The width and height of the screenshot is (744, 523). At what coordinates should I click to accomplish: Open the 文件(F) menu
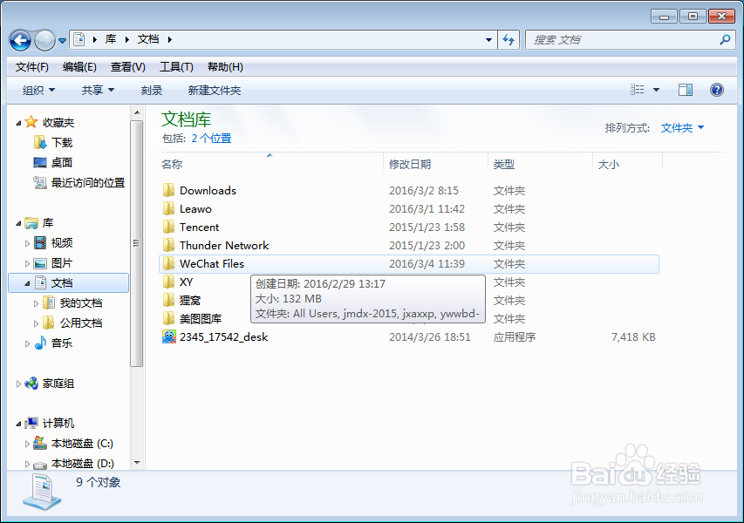pyautogui.click(x=31, y=67)
